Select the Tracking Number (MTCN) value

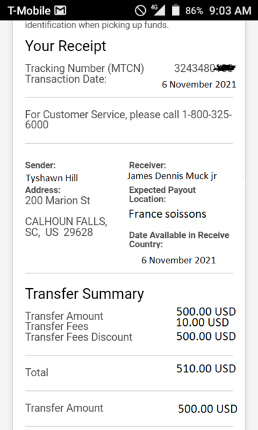[205, 69]
